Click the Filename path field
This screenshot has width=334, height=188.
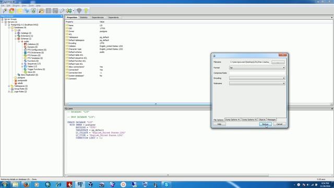pos(249,62)
